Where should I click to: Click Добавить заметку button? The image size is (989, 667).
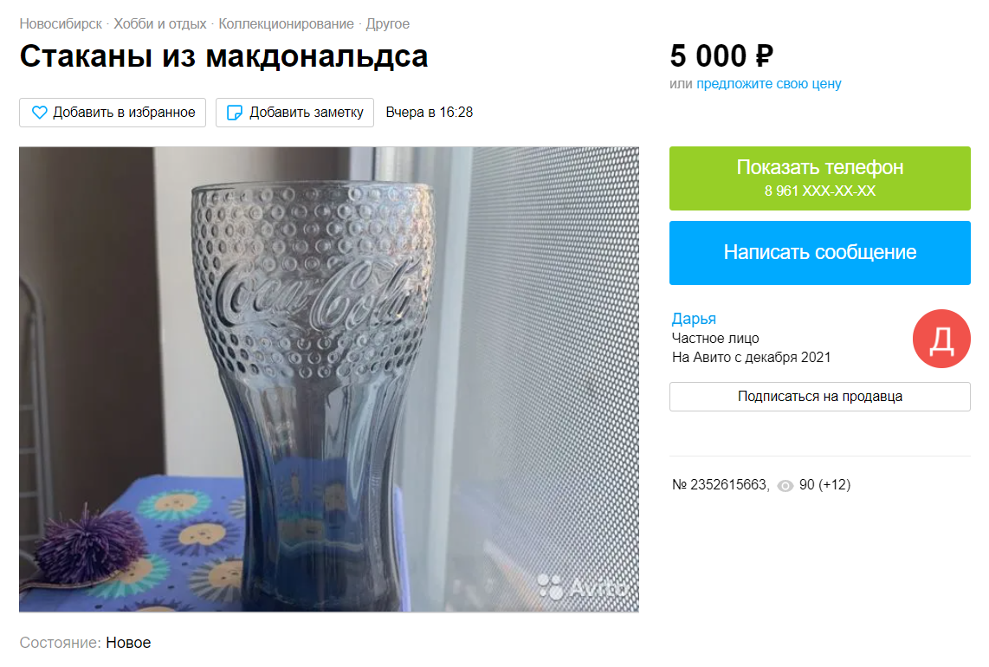[x=294, y=113]
